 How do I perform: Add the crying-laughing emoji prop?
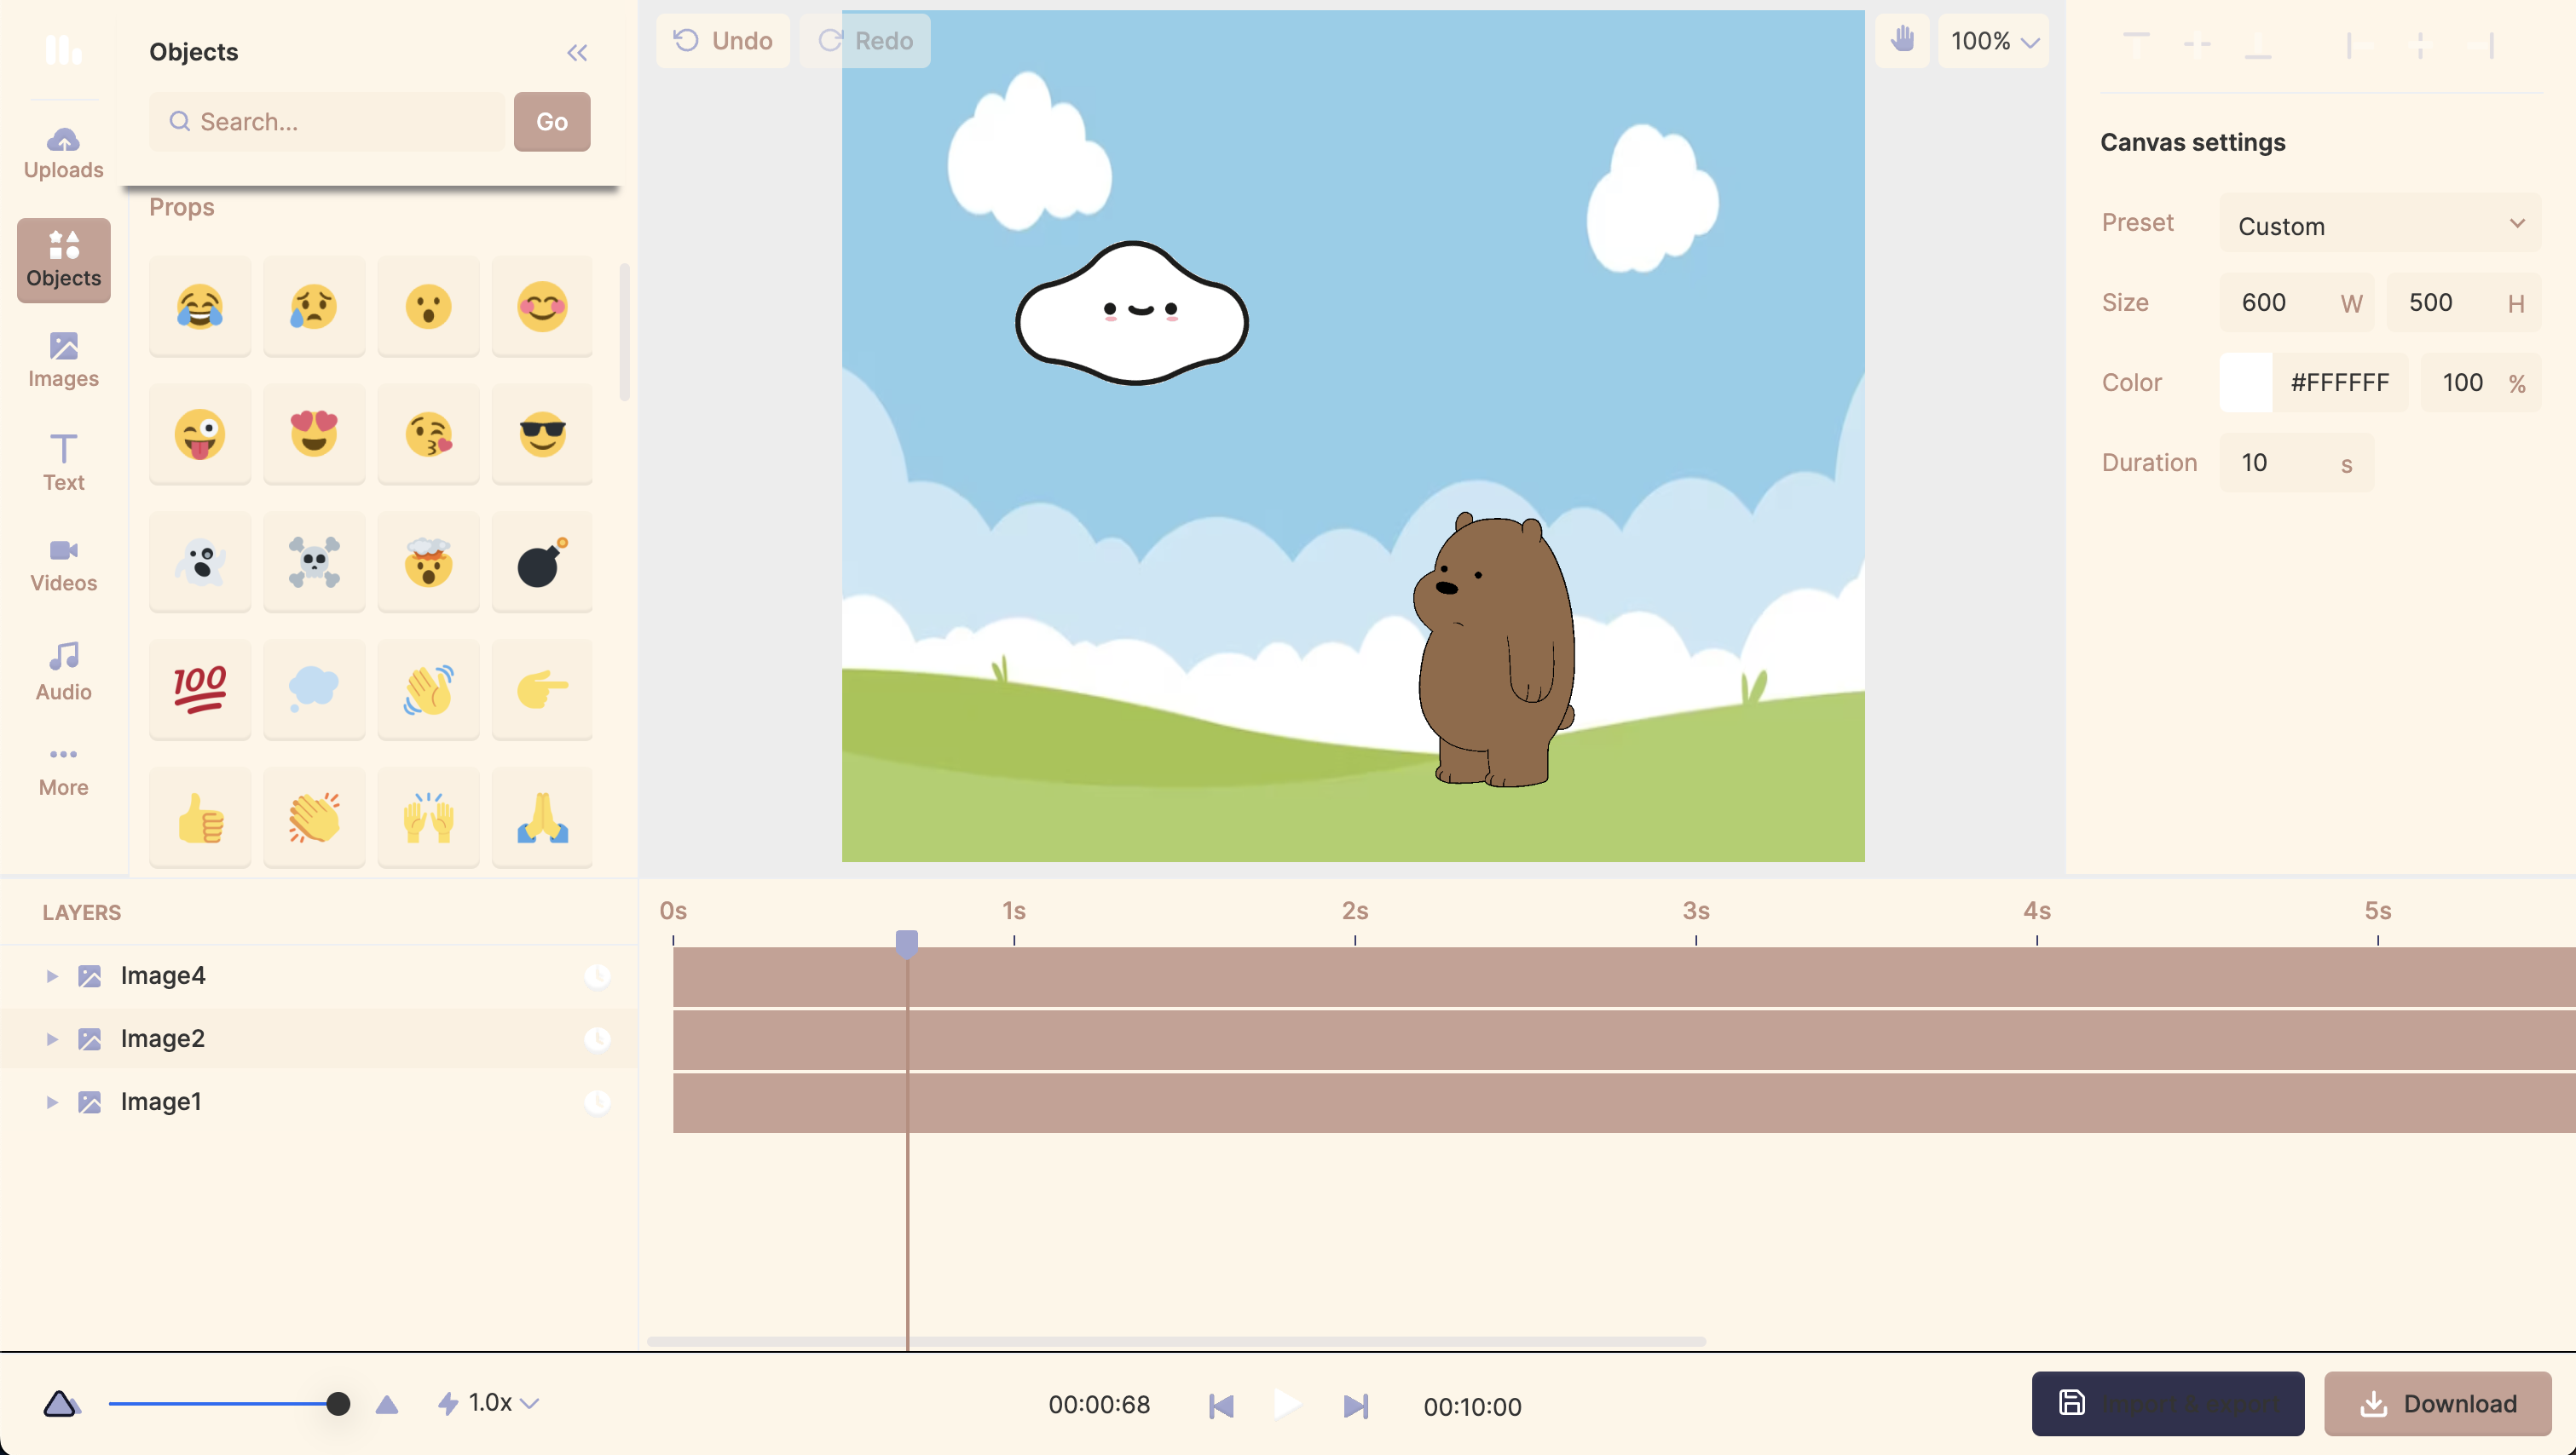[x=200, y=306]
